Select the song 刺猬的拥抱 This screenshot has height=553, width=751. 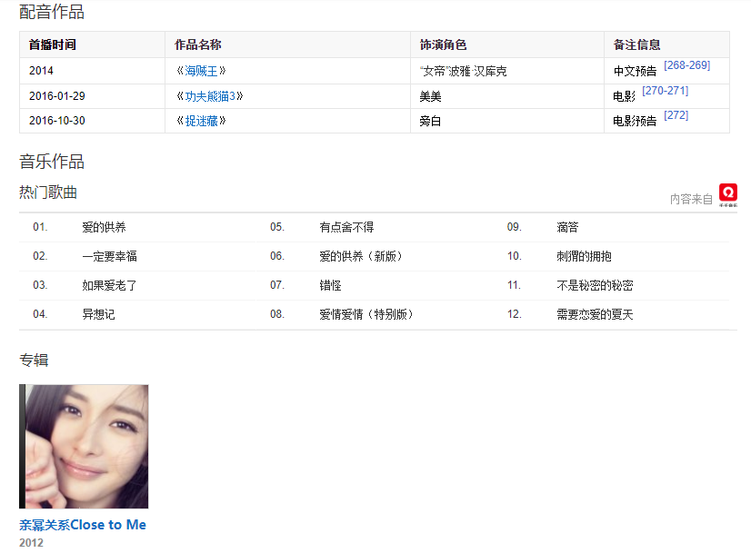[584, 256]
